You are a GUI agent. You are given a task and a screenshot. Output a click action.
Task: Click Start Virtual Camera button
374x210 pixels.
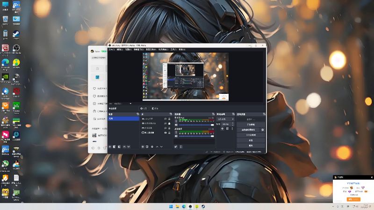pyautogui.click(x=248, y=130)
